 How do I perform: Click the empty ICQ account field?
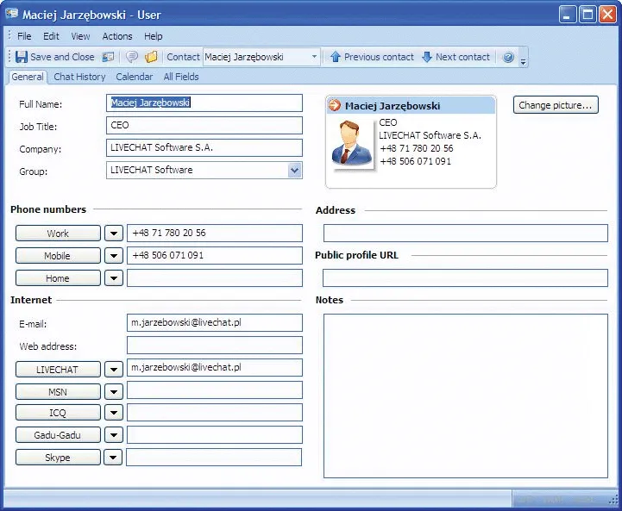pyautogui.click(x=215, y=413)
